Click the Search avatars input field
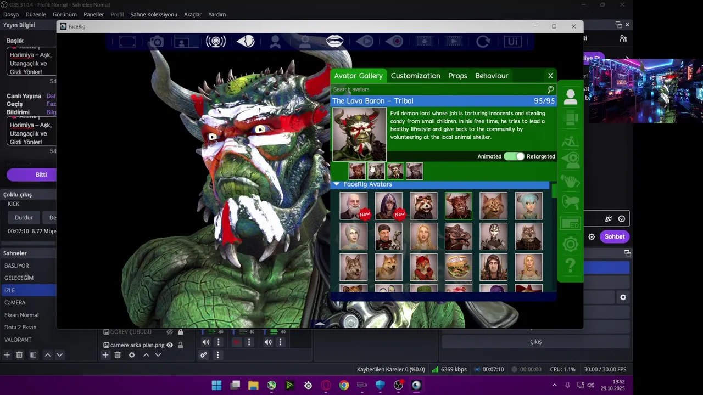The width and height of the screenshot is (703, 395). [x=438, y=89]
